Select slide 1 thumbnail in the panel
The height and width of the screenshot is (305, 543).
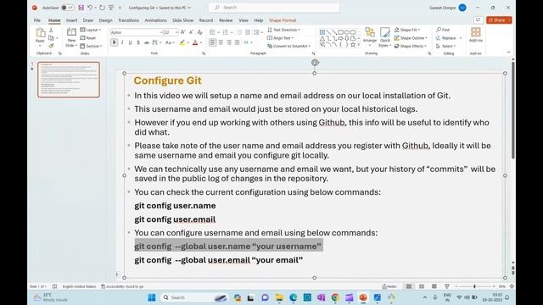tap(69, 80)
